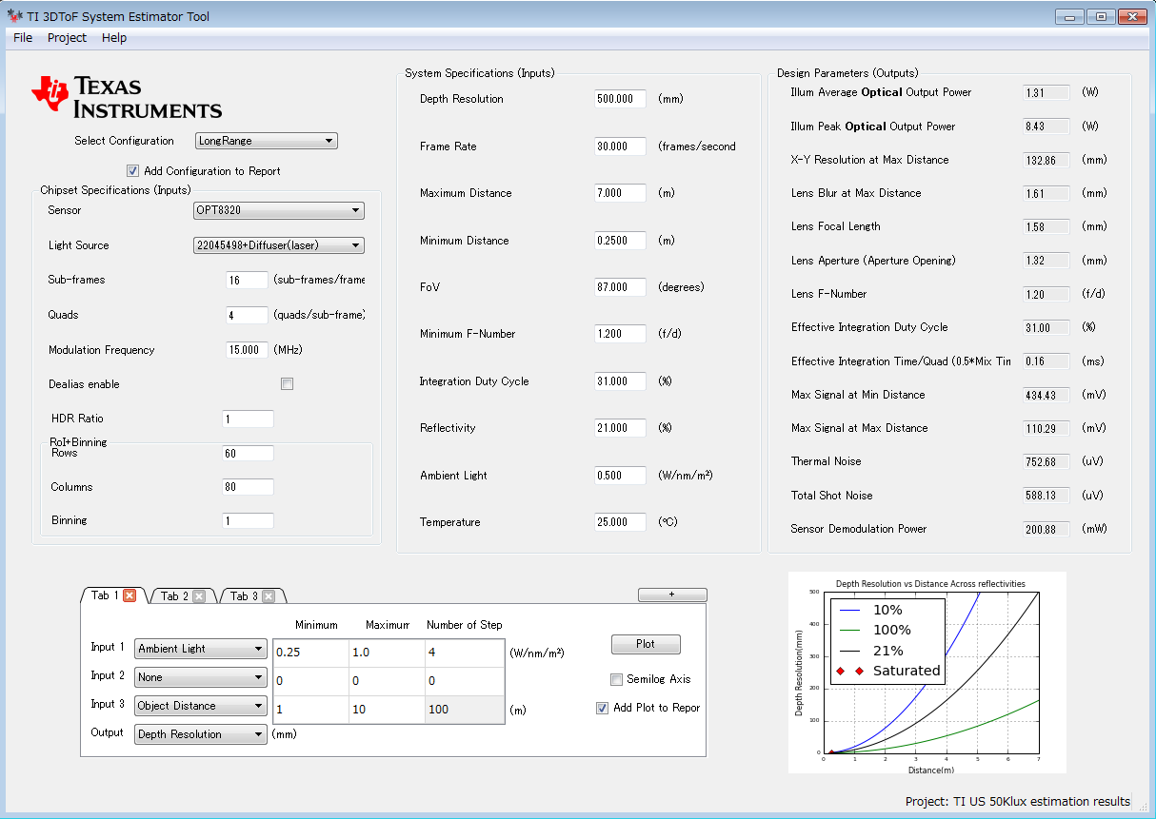Close Tab 1 with its red X

[130, 595]
